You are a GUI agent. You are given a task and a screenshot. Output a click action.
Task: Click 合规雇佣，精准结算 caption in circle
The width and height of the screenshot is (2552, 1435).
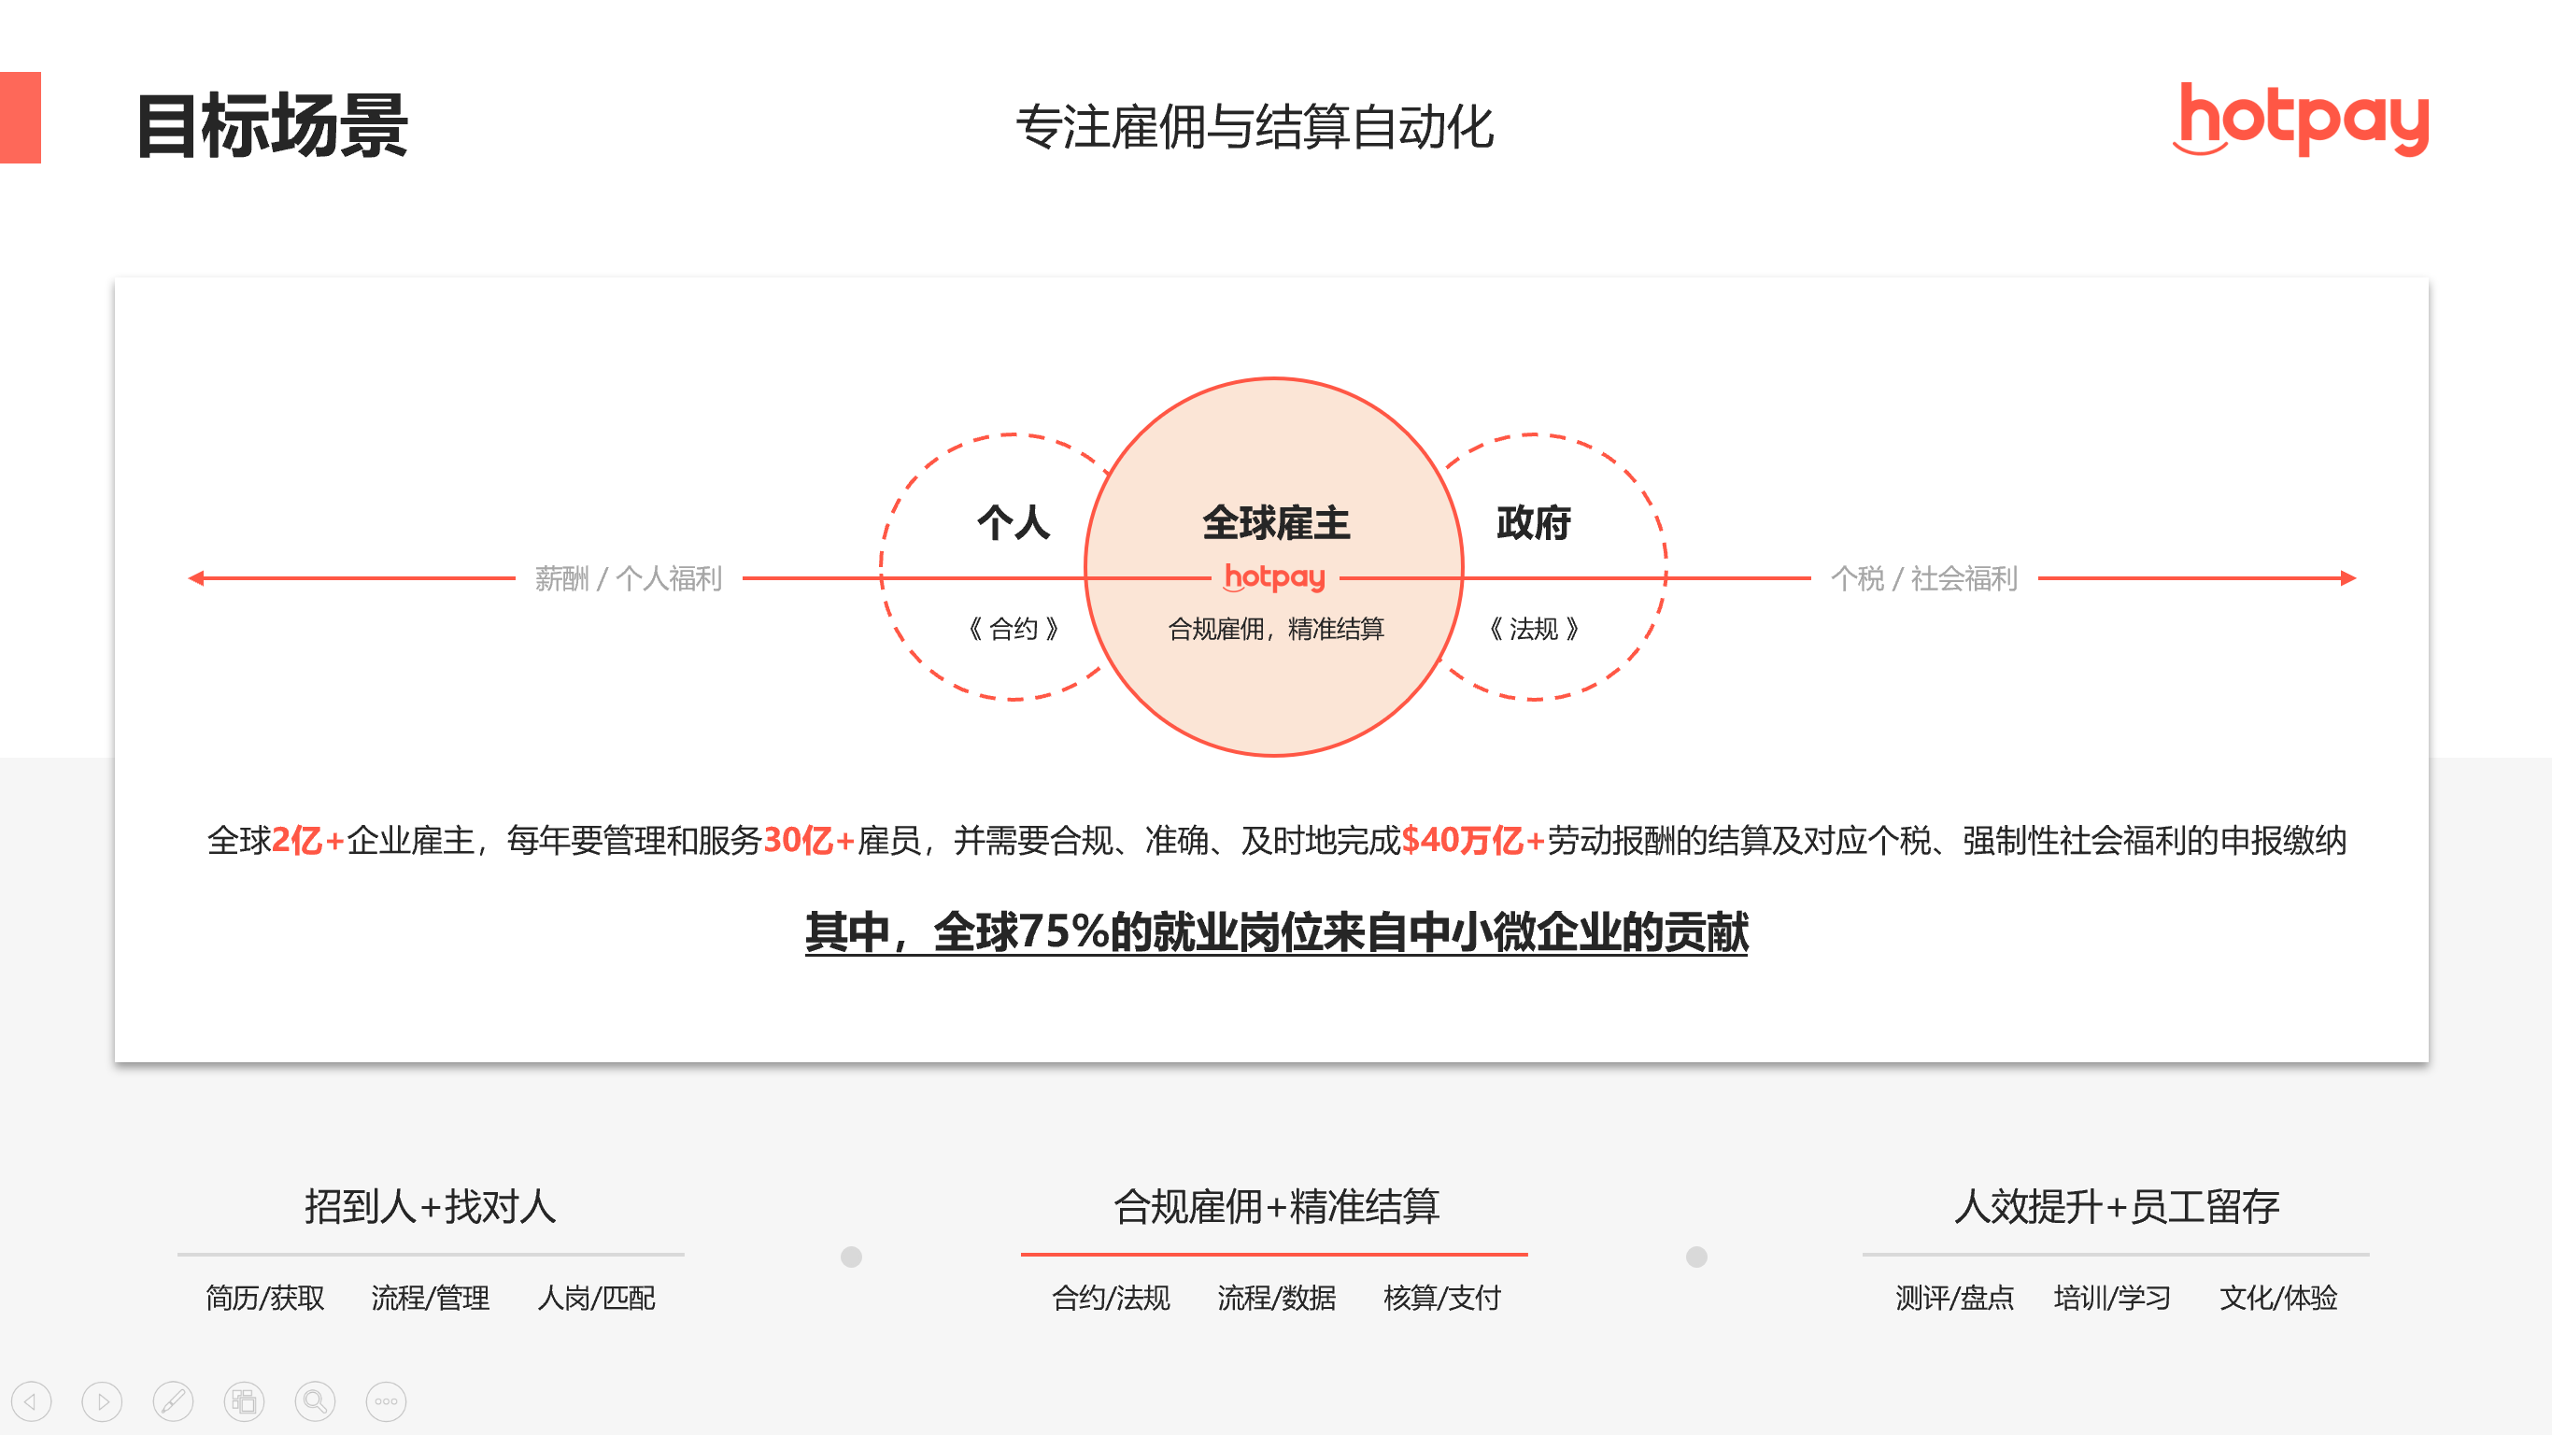(x=1276, y=629)
